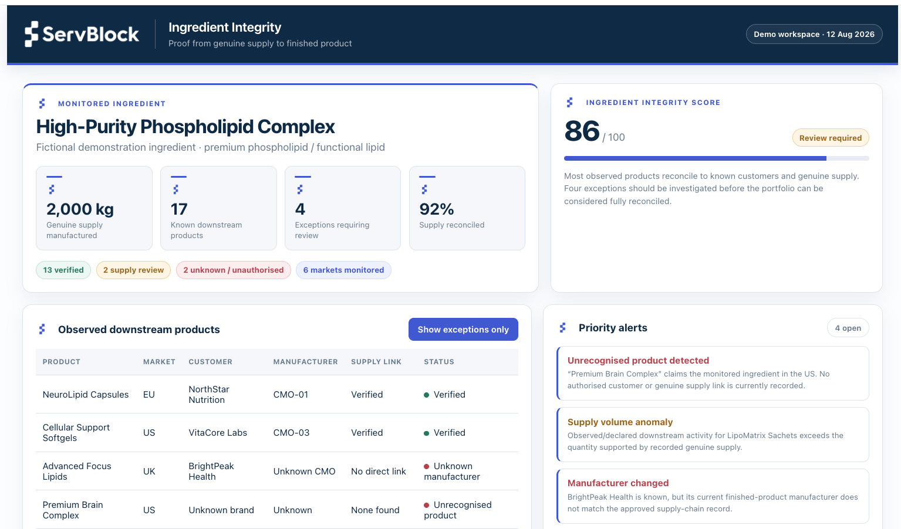Click the icon in the 92% Supply reconciled card

(x=424, y=189)
